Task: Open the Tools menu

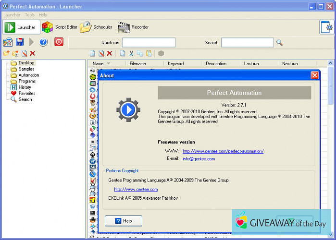Action: point(29,15)
